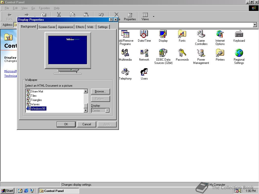Click the Undo toolbar icon
This screenshot has width=259, height=194.
click(101, 14)
